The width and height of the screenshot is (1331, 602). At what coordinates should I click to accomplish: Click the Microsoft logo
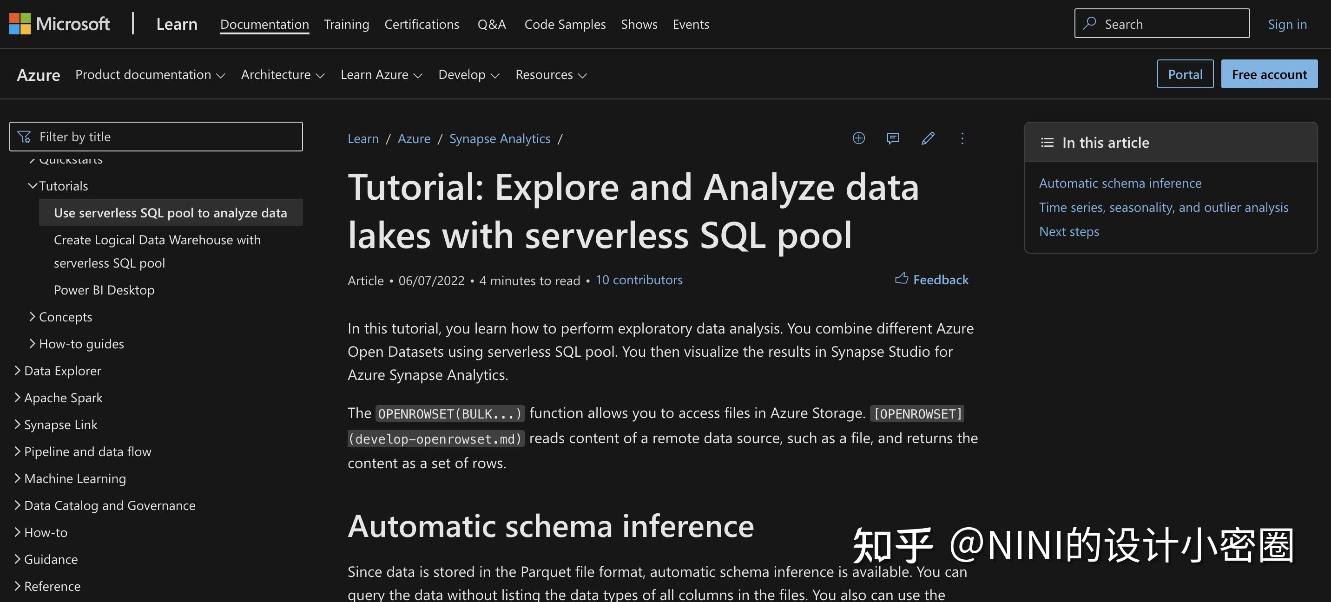59,24
